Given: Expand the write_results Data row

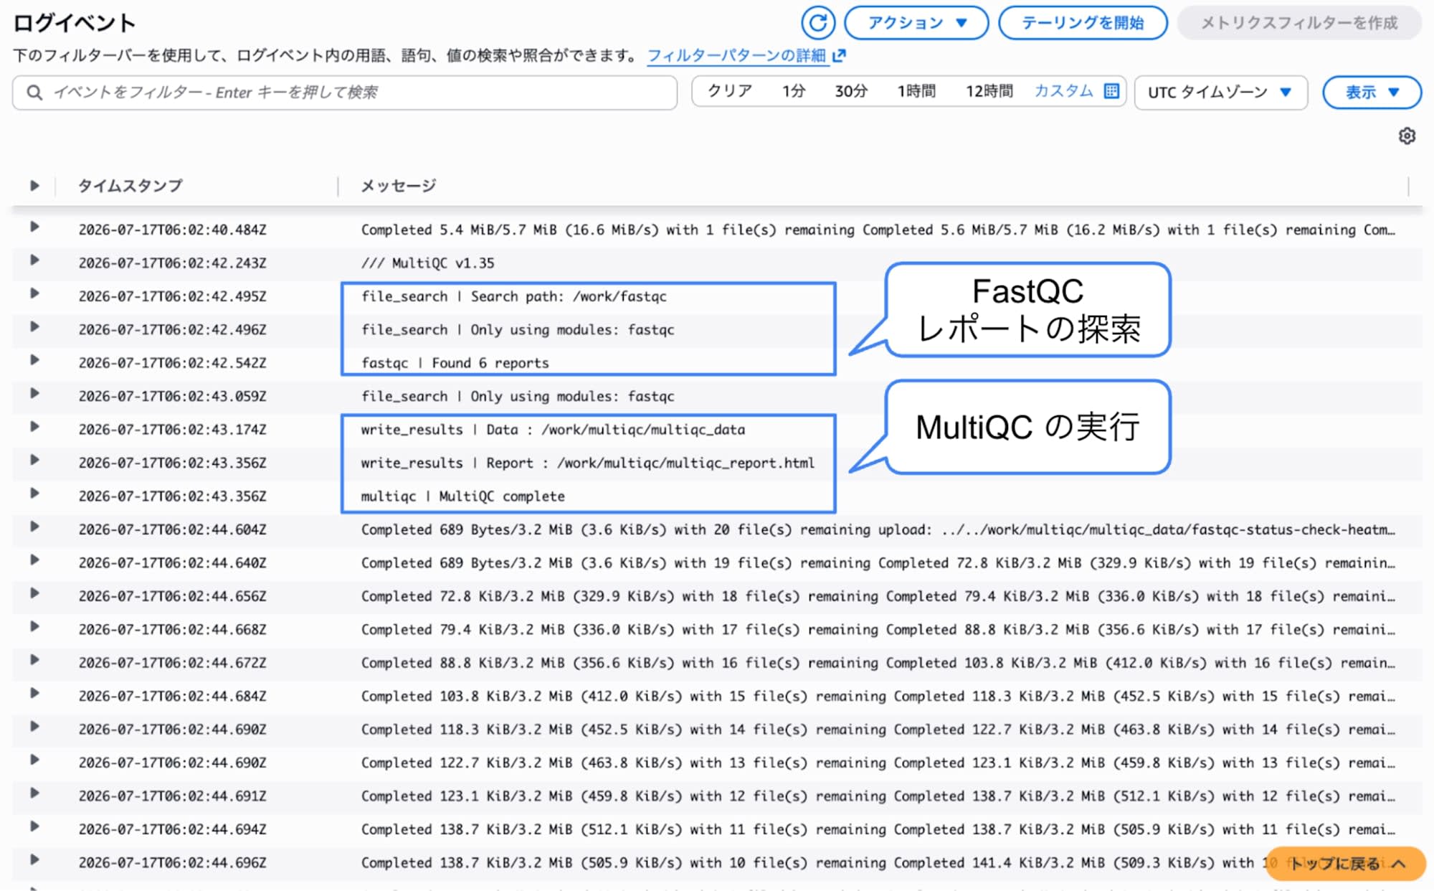Looking at the screenshot, I should [34, 427].
